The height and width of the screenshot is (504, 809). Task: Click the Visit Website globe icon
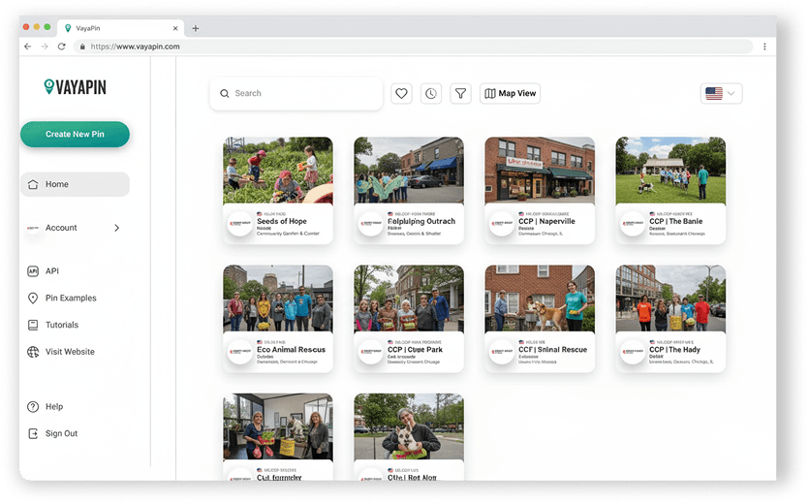pyautogui.click(x=33, y=352)
